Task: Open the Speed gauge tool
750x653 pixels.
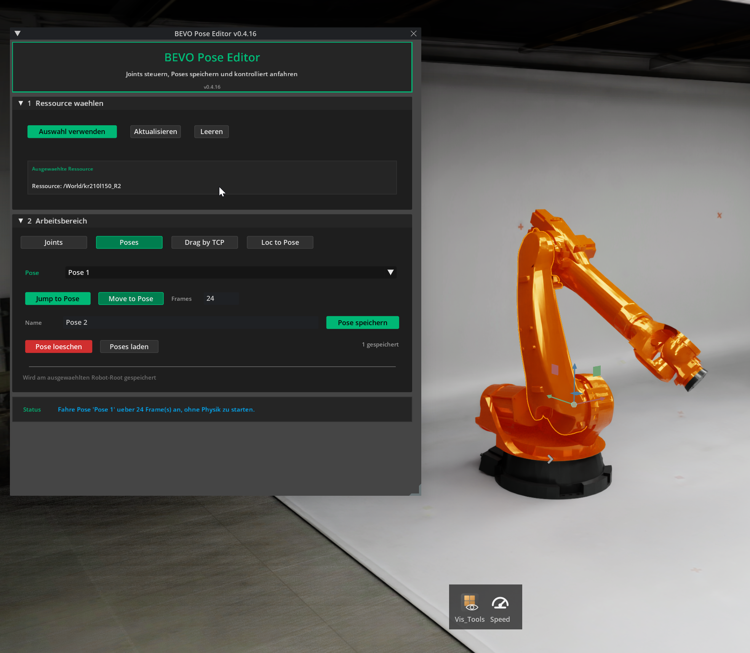Action: [500, 608]
